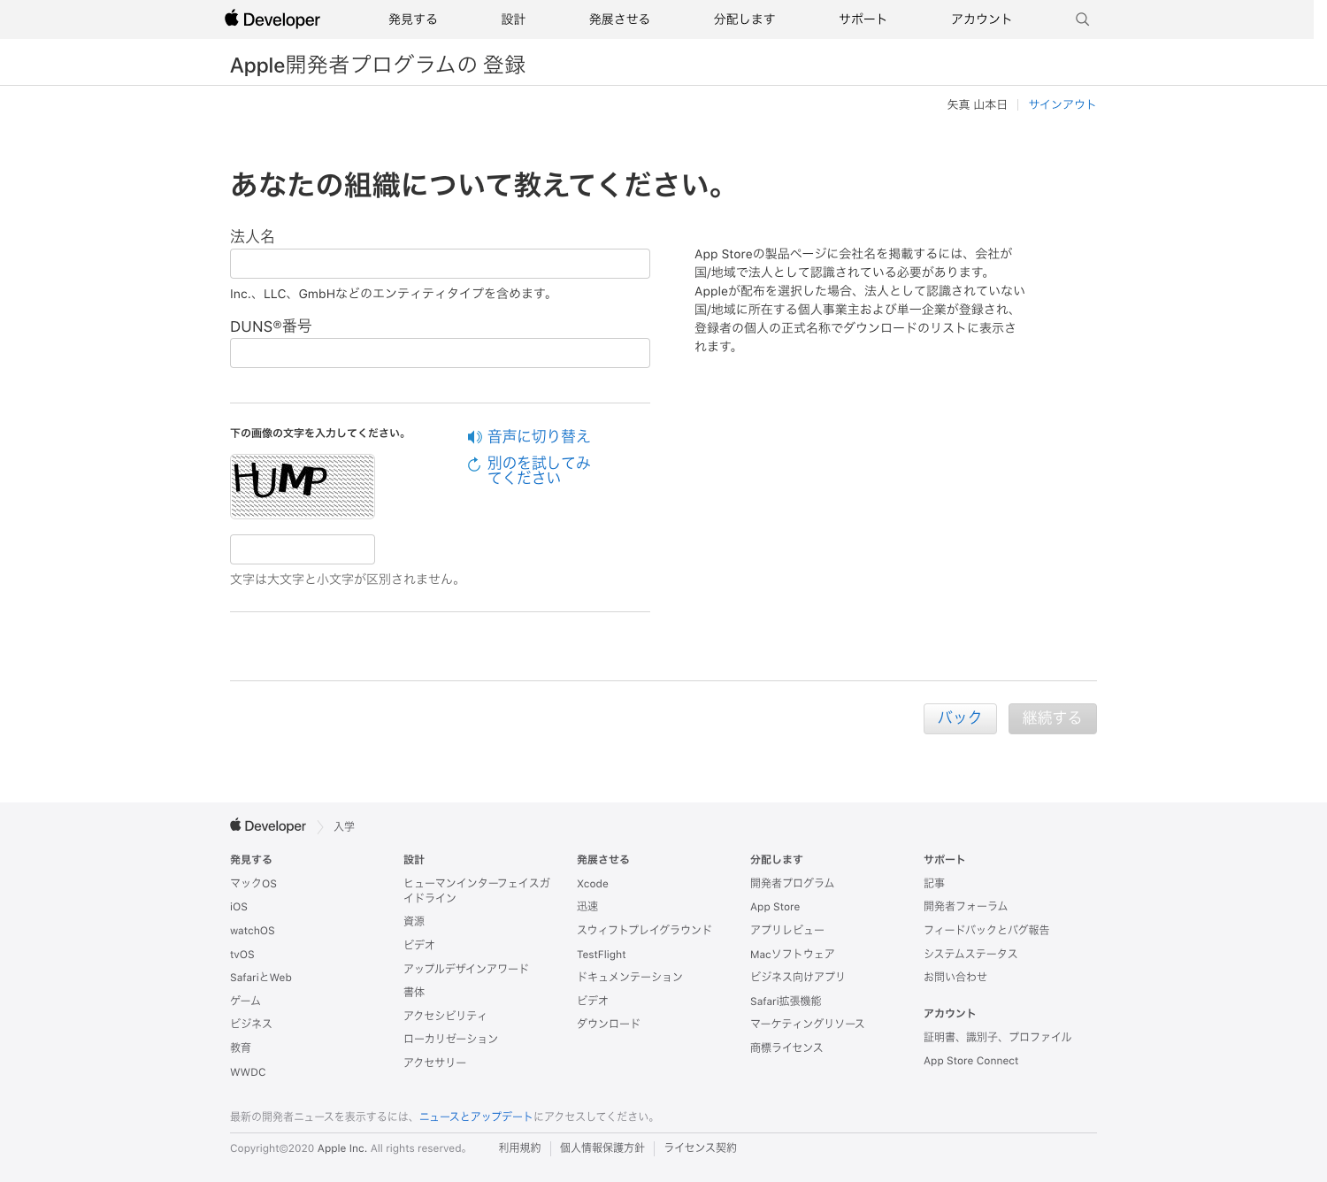Open watchOS footer link
The width and height of the screenshot is (1327, 1182).
252,931
